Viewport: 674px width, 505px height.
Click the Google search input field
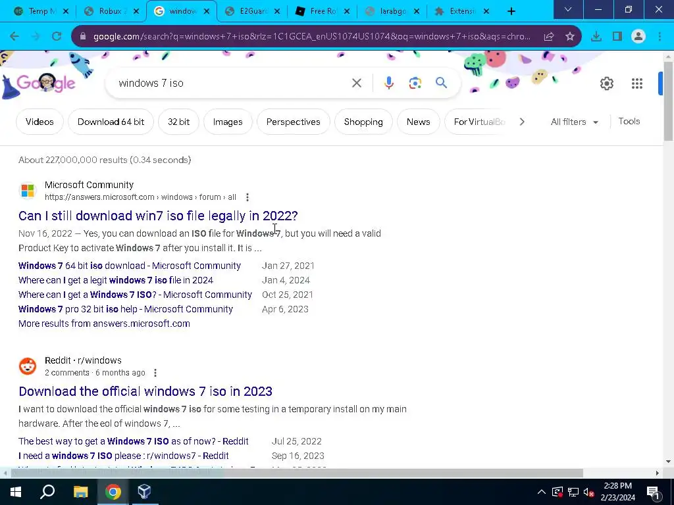point(232,83)
